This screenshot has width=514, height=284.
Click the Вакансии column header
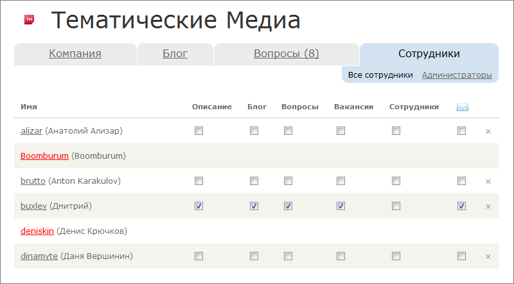[x=354, y=107]
